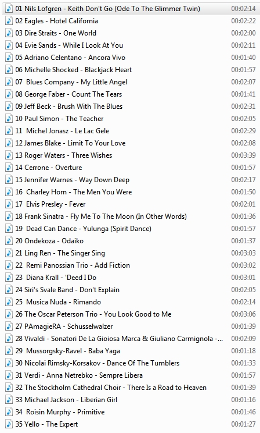
Task: Select Dead Can Dance - Yulunga track
Action: (x=131, y=229)
